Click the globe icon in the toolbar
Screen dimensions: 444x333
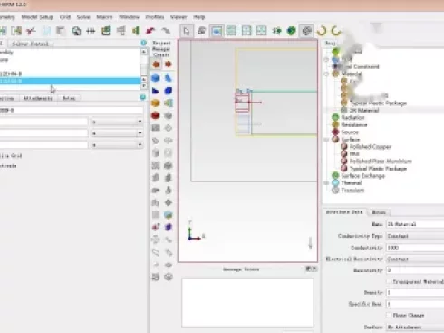pyautogui.click(x=76, y=31)
